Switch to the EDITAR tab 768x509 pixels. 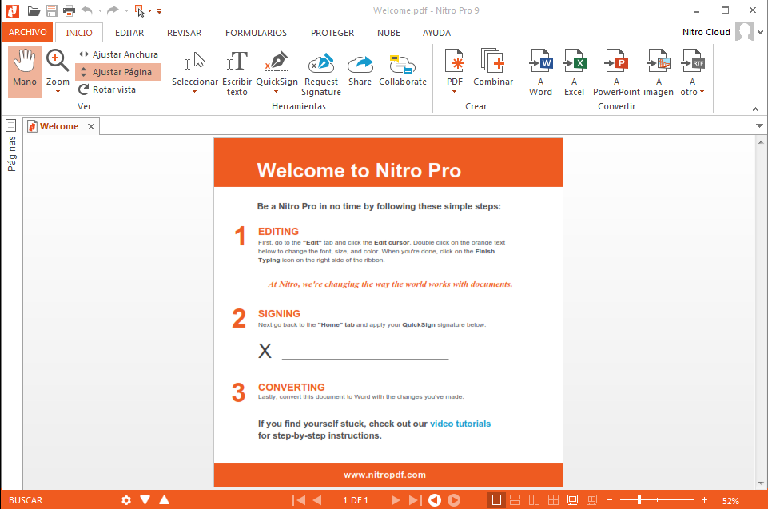[129, 33]
